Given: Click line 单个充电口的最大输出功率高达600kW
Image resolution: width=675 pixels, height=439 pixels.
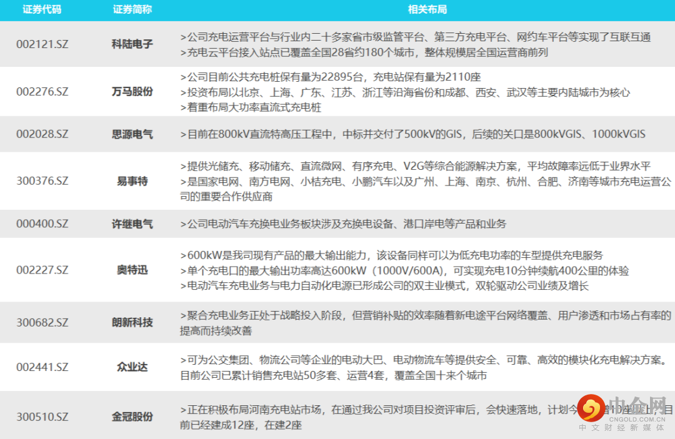Looking at the screenshot, I should [x=404, y=271].
